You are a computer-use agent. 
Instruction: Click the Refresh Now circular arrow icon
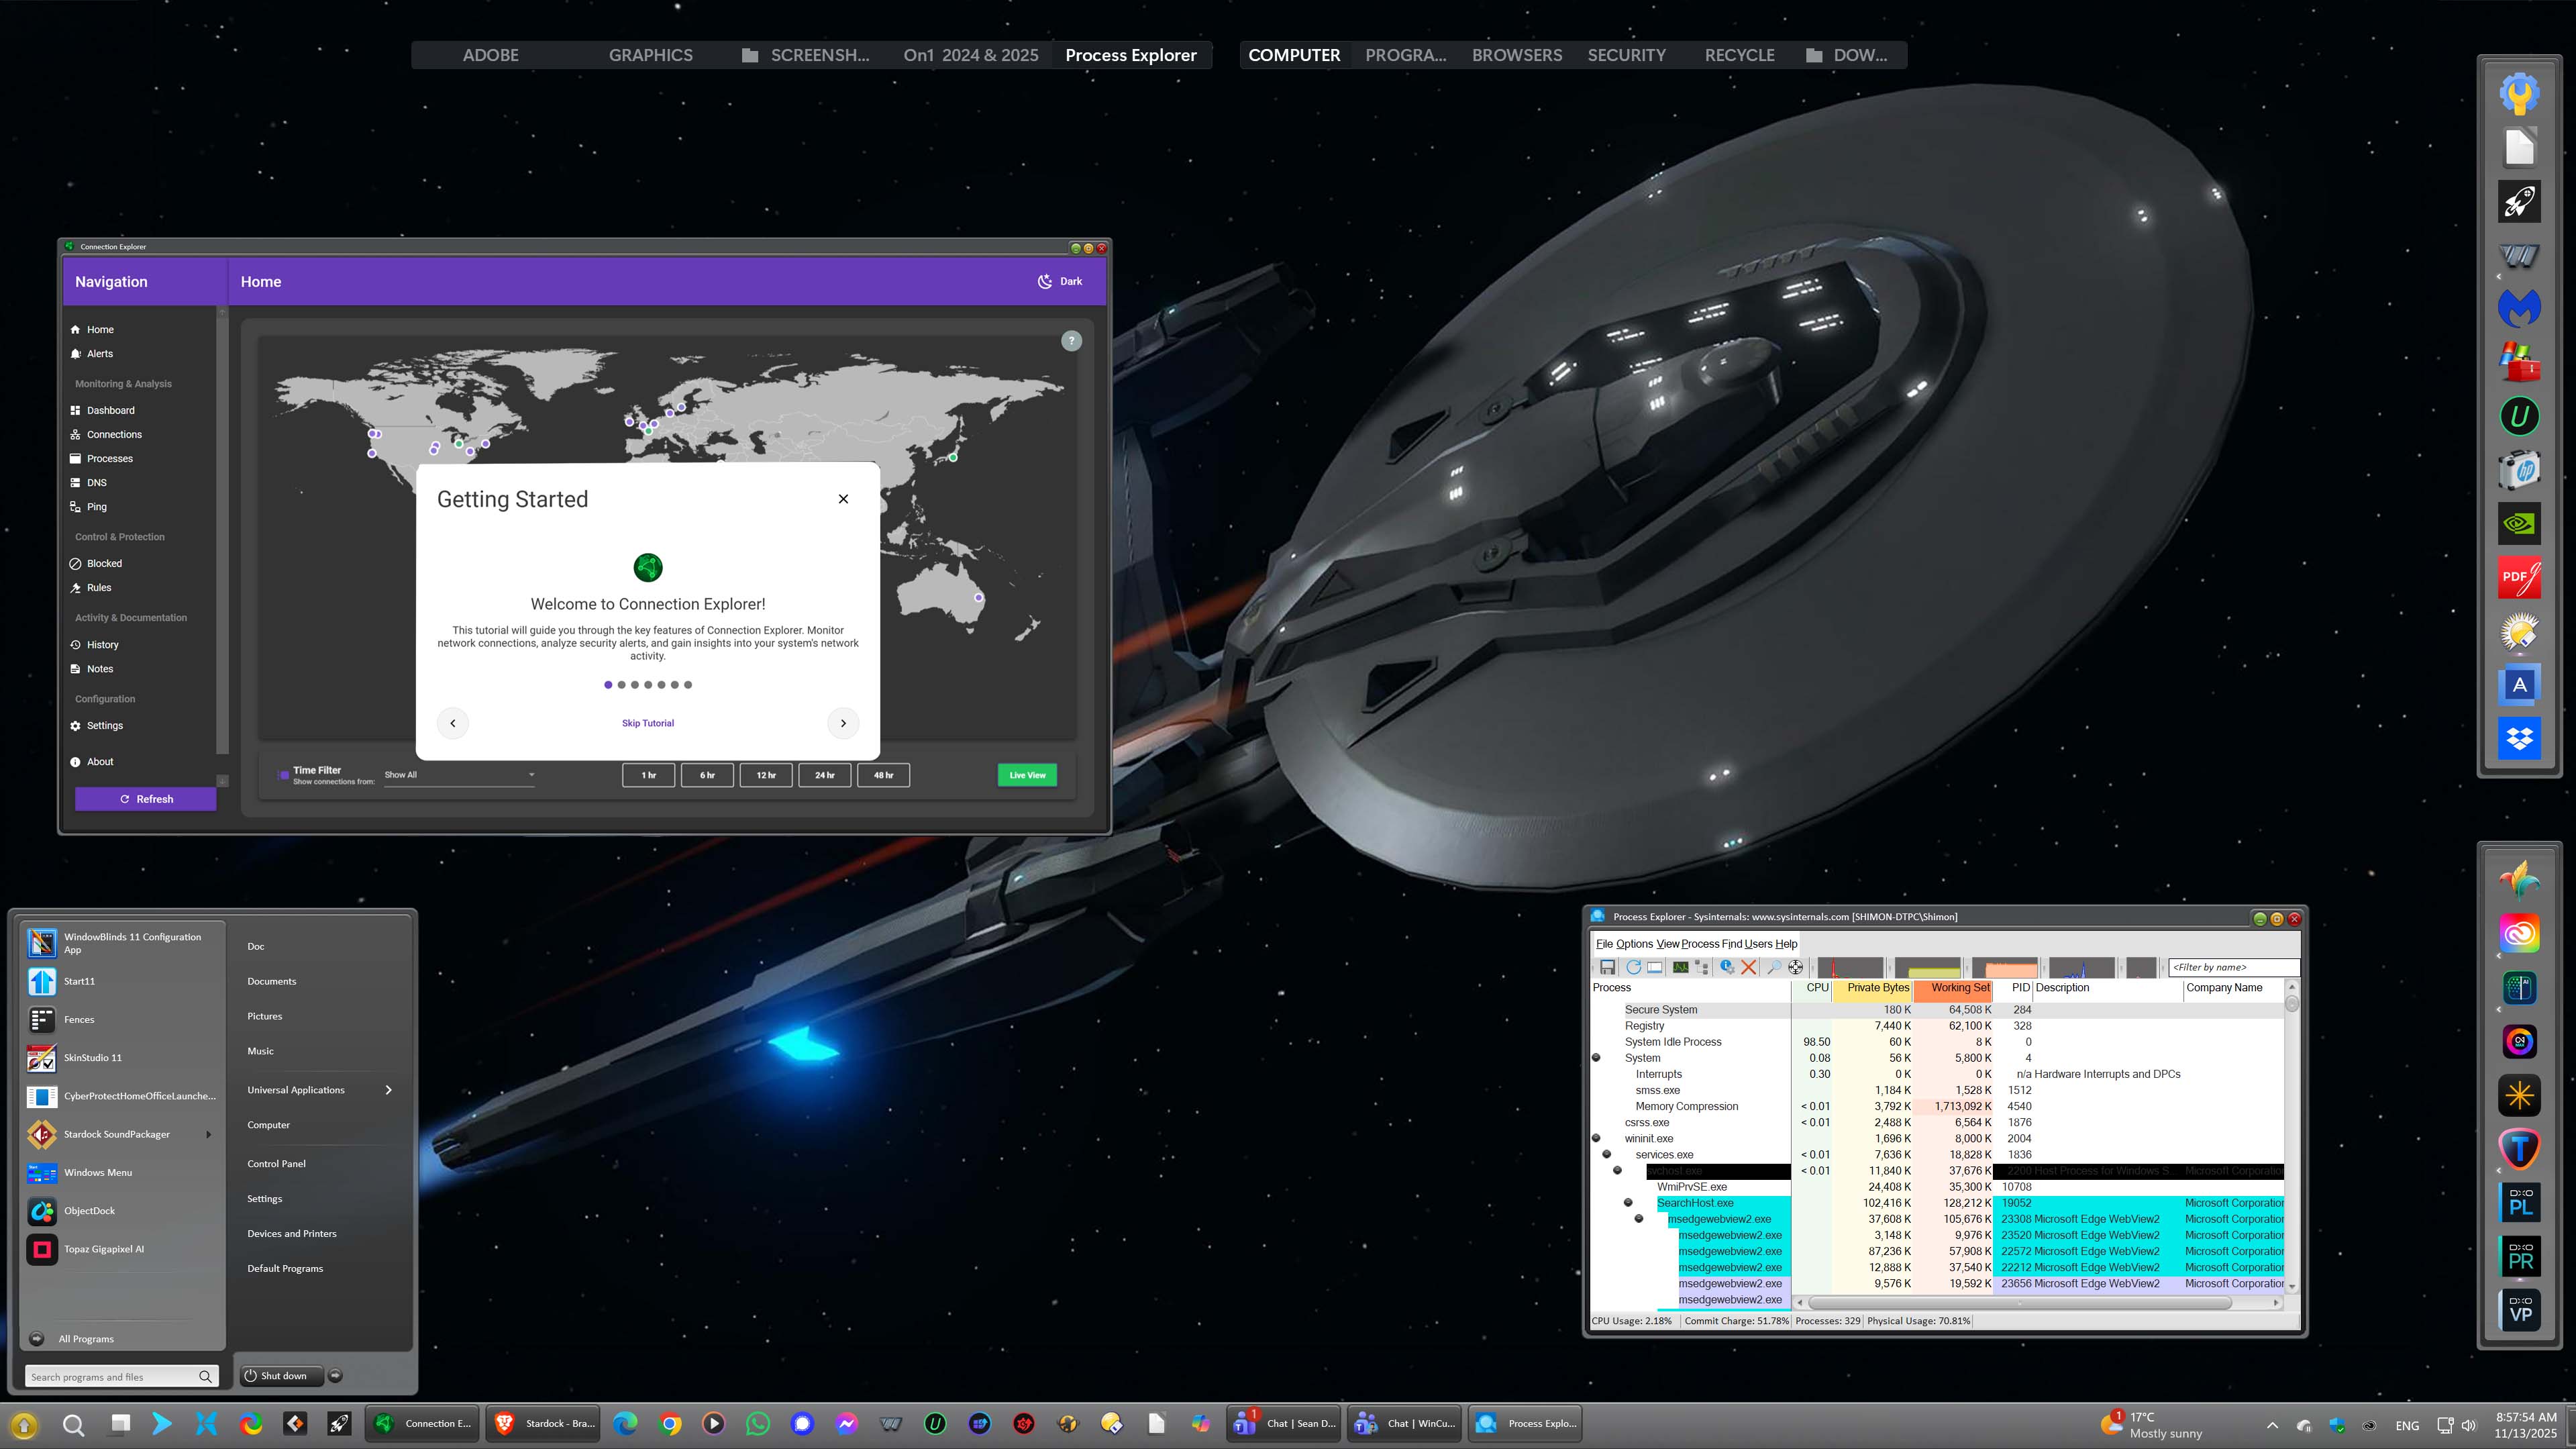1633,967
